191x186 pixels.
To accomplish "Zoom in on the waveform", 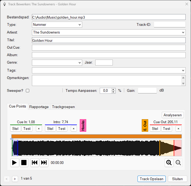I will [x=169, y=163].
